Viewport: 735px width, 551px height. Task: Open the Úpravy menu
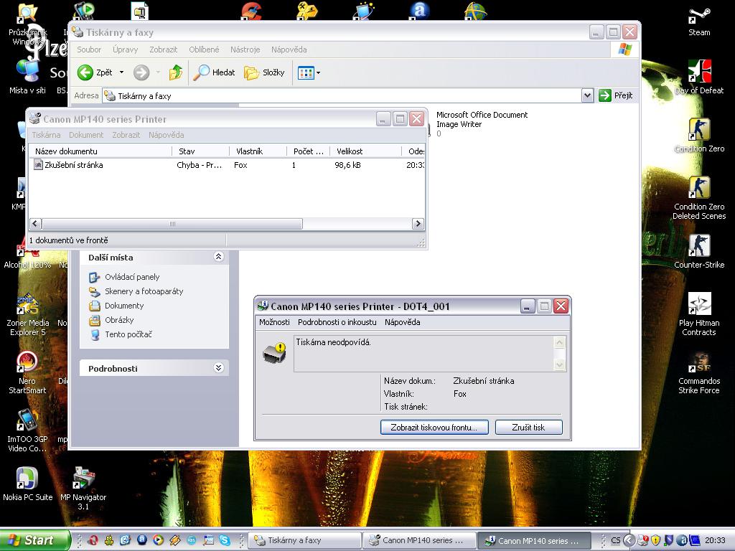coord(125,50)
